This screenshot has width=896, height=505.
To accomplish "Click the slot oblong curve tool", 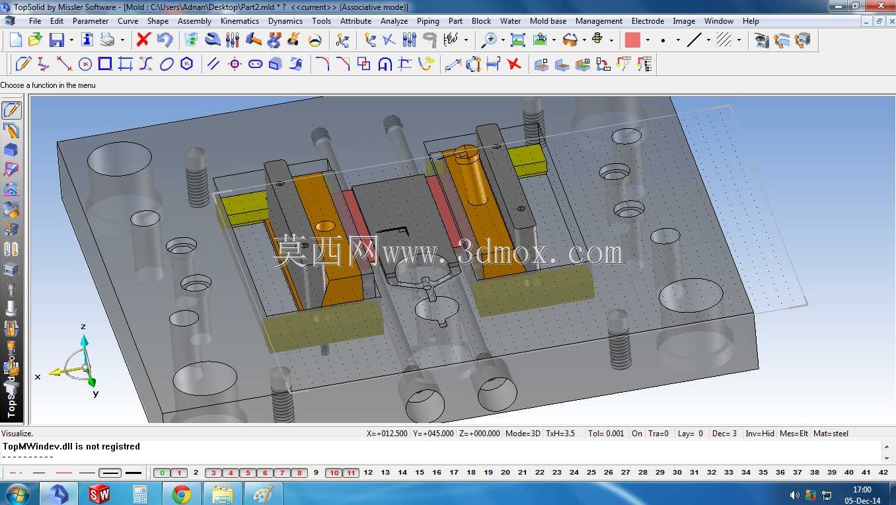I will click(255, 64).
